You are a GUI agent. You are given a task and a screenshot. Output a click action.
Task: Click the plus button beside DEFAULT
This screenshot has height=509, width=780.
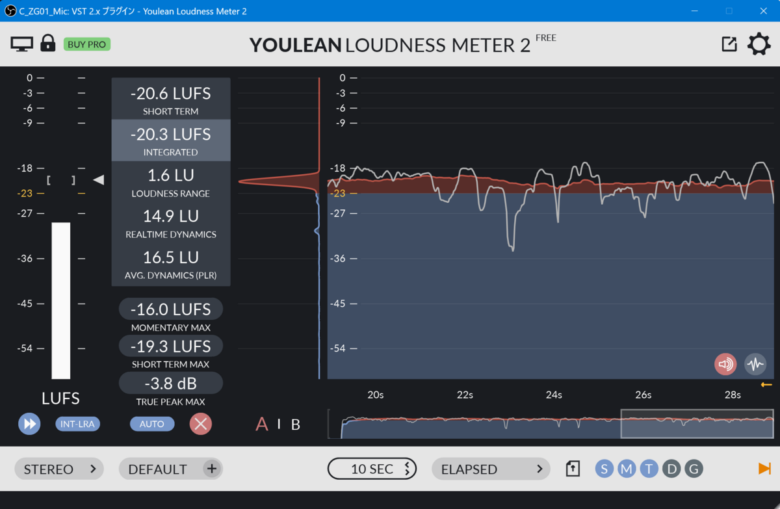[x=212, y=469]
